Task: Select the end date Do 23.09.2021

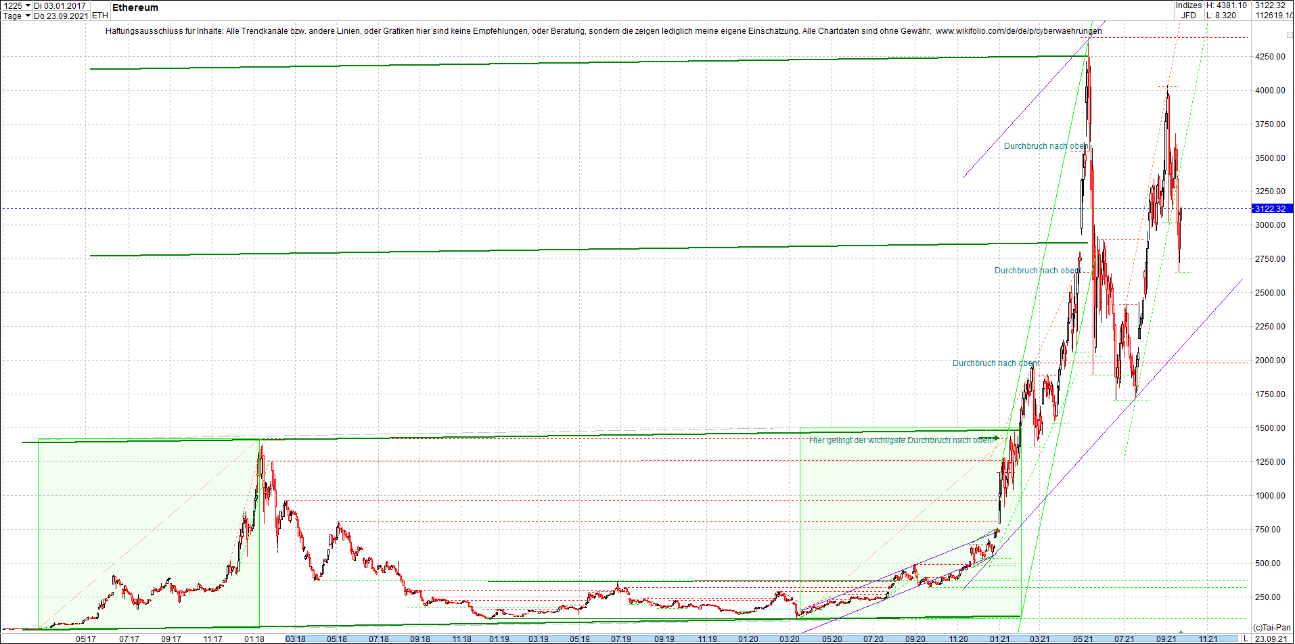Action: (x=60, y=16)
